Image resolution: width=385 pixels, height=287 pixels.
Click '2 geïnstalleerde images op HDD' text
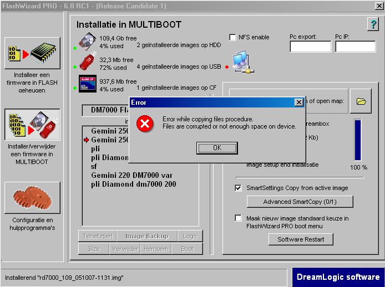pos(179,45)
